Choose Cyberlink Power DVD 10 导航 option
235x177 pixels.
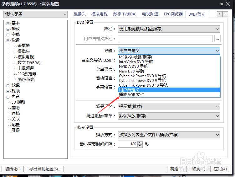tap(169, 85)
